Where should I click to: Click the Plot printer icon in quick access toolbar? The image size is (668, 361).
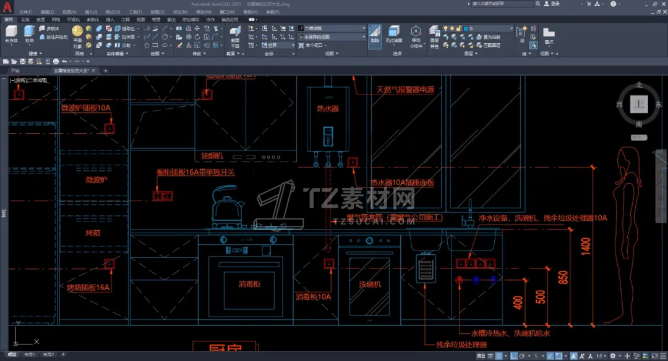click(56, 62)
